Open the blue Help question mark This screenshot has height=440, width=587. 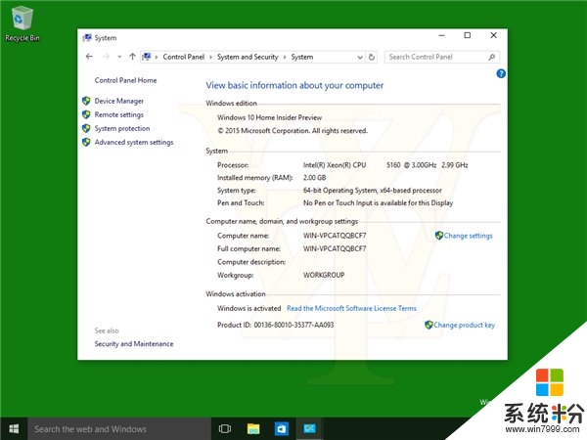pos(501,73)
